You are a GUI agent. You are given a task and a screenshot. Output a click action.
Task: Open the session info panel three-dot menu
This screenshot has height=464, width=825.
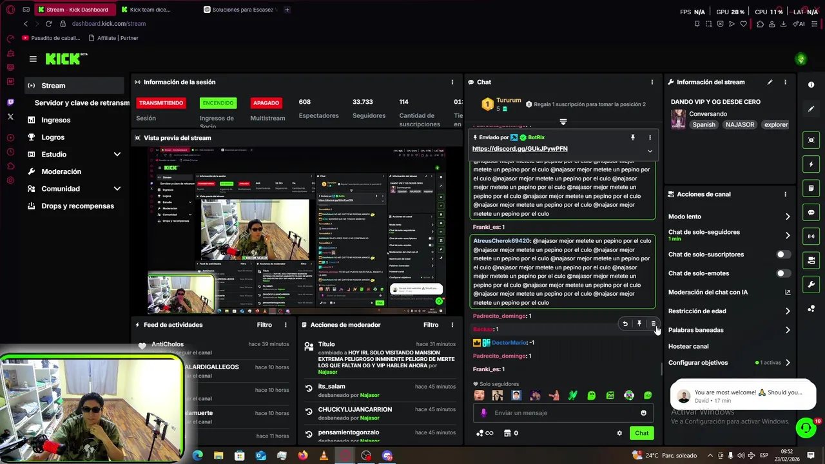point(452,82)
